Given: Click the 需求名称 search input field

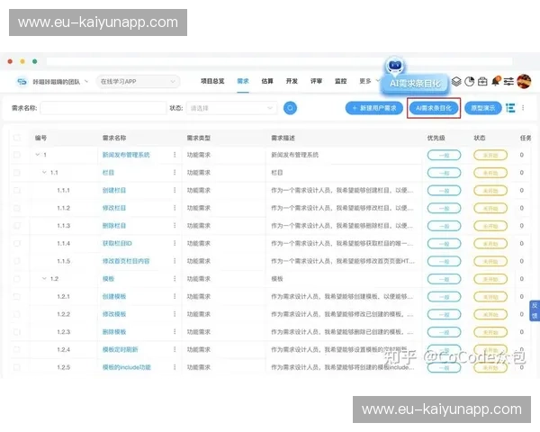Looking at the screenshot, I should tap(103, 108).
